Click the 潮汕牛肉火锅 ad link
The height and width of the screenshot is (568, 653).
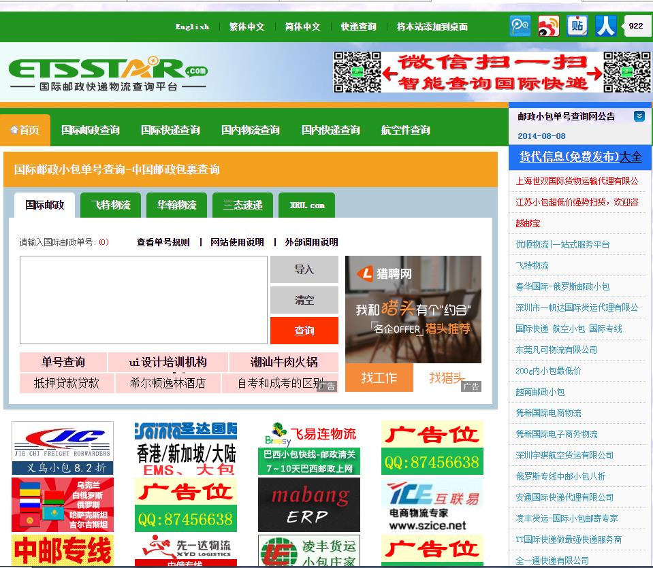click(284, 362)
